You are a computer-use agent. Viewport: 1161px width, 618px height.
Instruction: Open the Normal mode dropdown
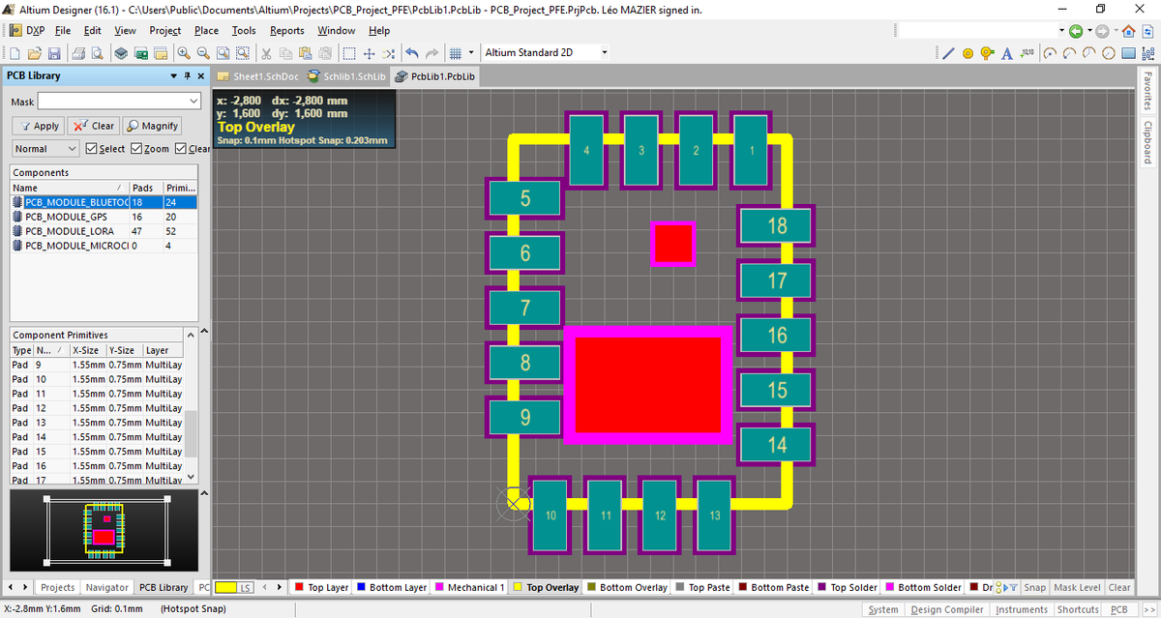(45, 149)
